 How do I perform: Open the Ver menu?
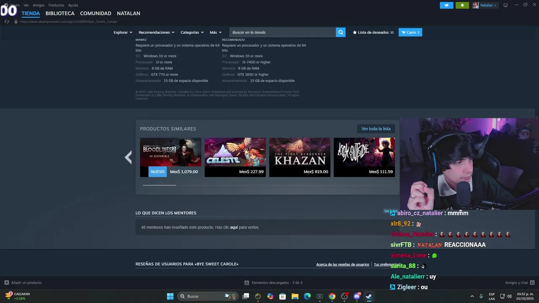26,5
